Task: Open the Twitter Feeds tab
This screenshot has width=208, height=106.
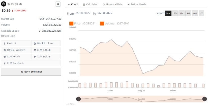Action: [137, 4]
